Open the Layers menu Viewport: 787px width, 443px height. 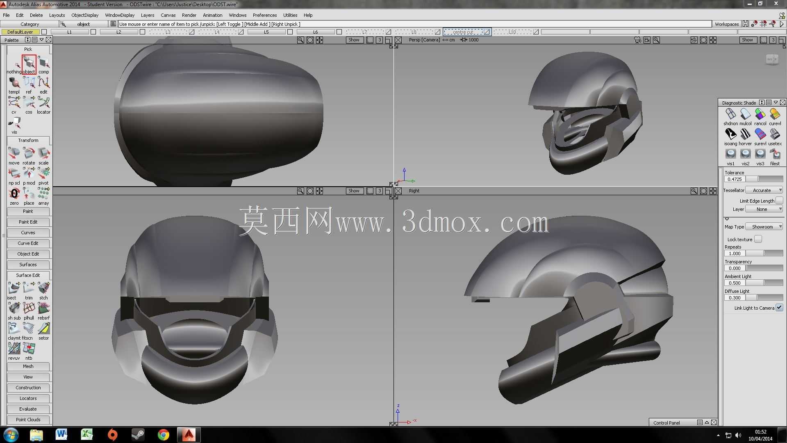[x=148, y=15]
